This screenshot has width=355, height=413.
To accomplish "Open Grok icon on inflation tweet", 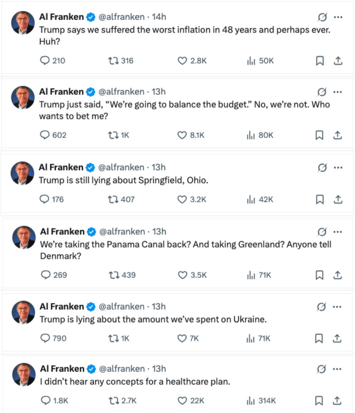I will tap(322, 17).
